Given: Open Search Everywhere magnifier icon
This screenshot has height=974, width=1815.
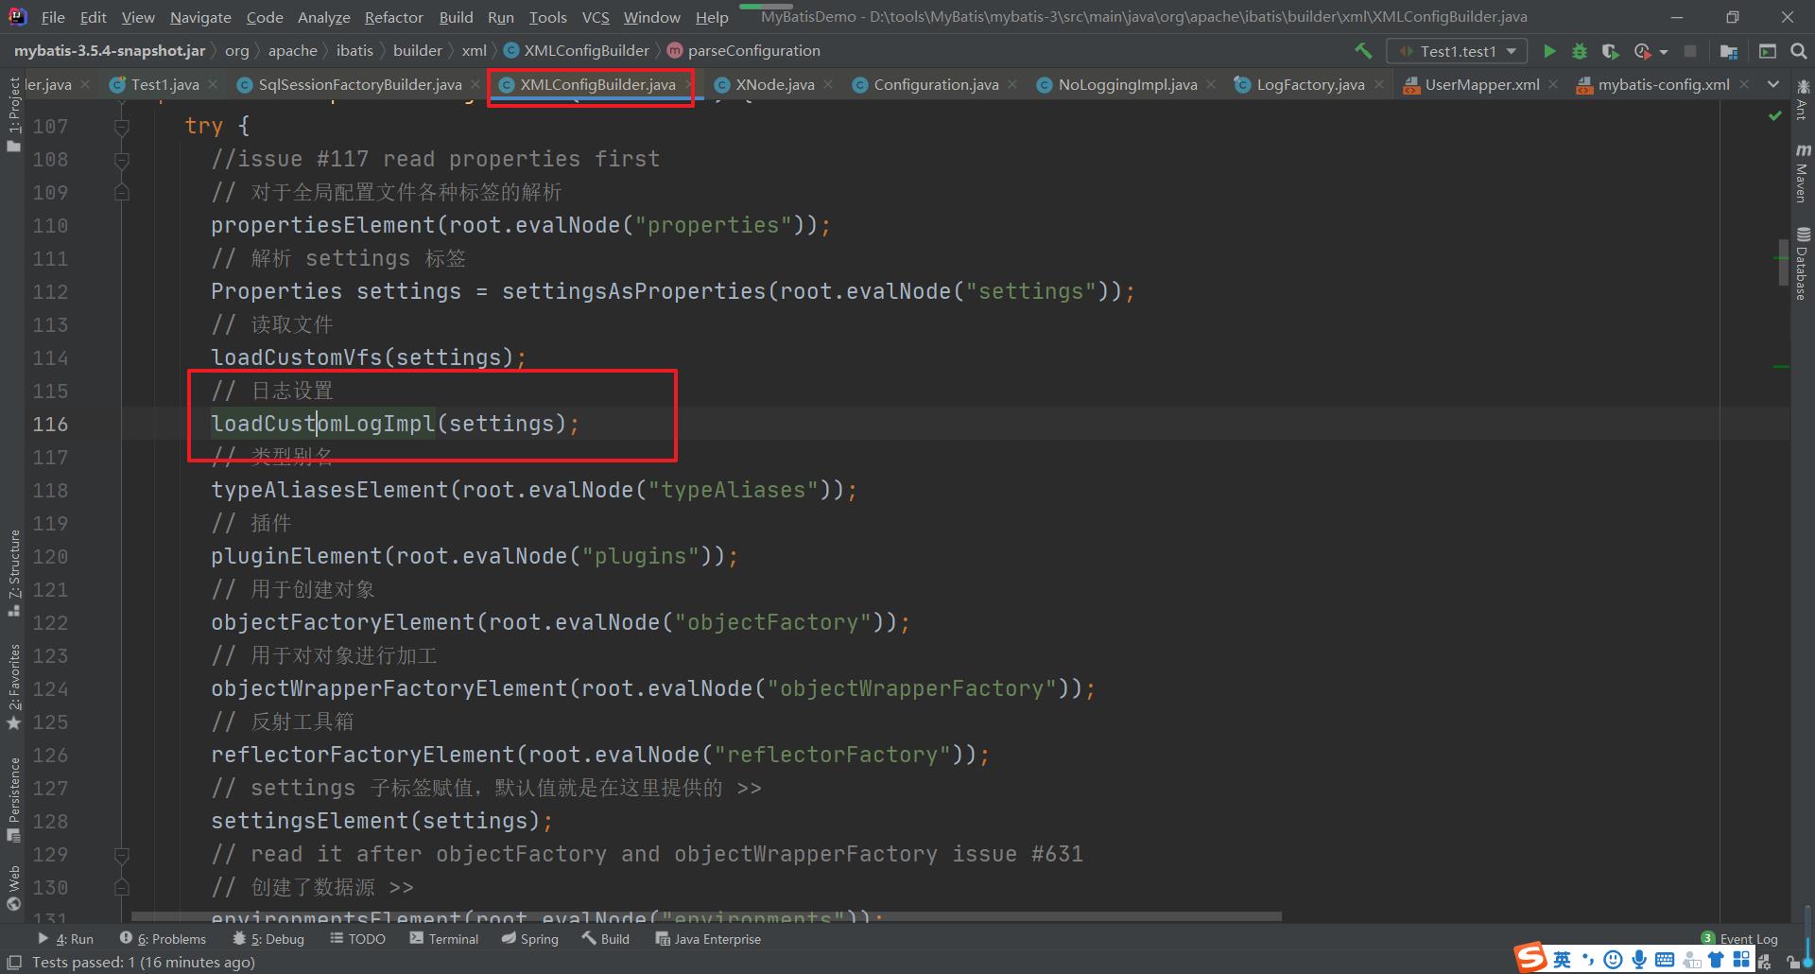Looking at the screenshot, I should [1798, 51].
